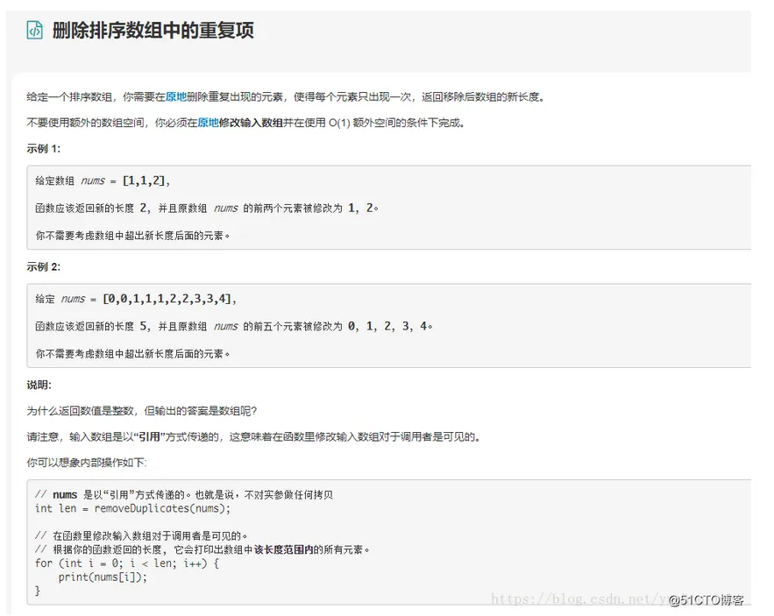
Task: Click the line 函数应该返回新的长度 5
Action: [x=234, y=326]
